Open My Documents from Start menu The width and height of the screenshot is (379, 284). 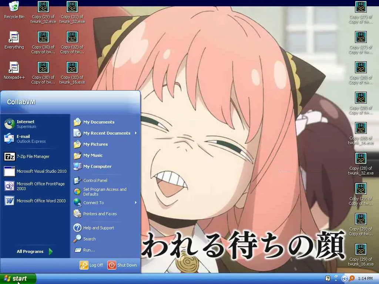(105, 122)
